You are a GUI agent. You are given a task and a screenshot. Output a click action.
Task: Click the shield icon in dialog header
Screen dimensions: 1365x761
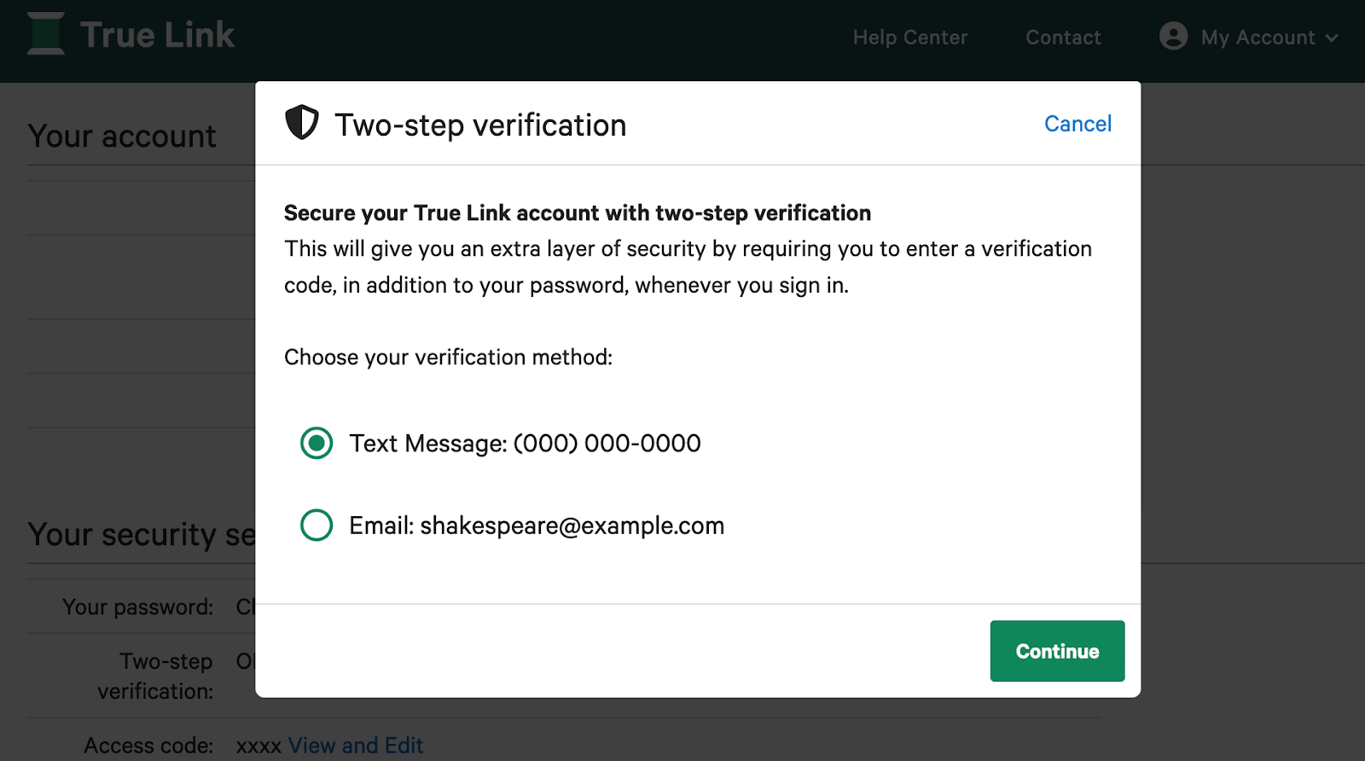point(301,124)
